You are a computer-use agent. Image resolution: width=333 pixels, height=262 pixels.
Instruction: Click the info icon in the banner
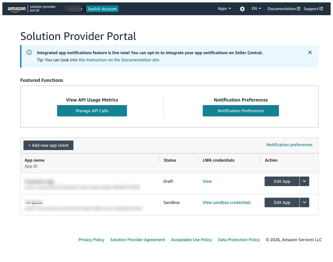(29, 52)
